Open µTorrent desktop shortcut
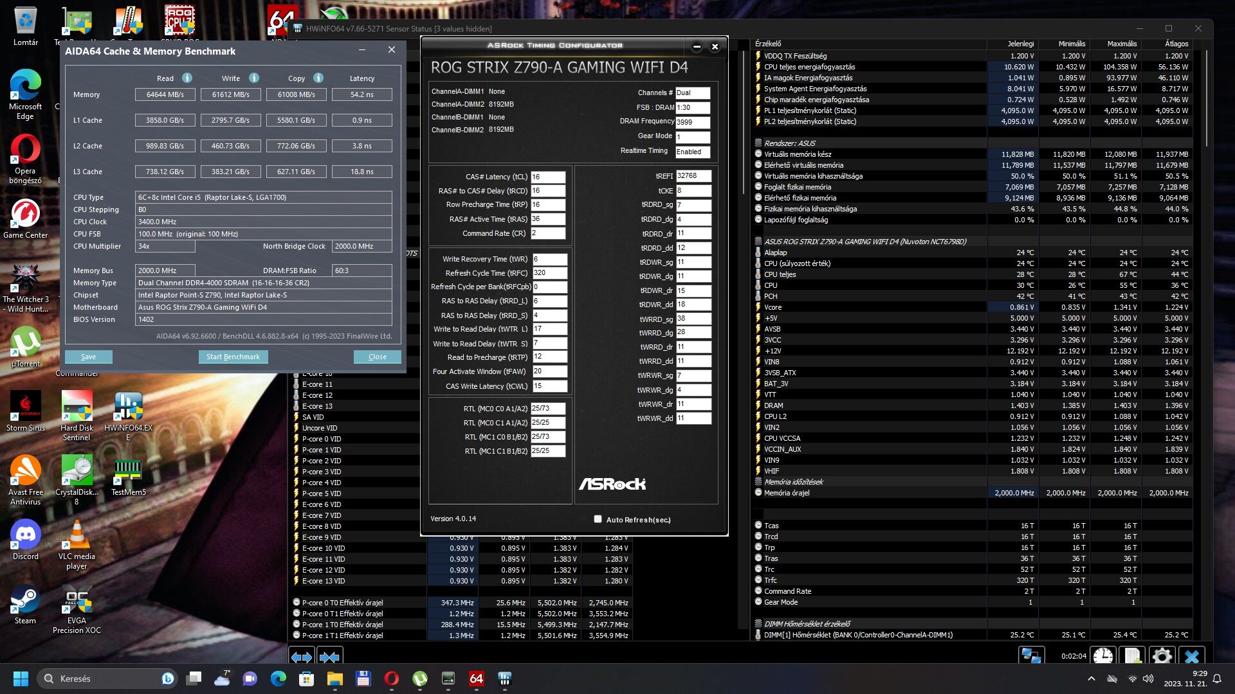1235x694 pixels. [26, 347]
